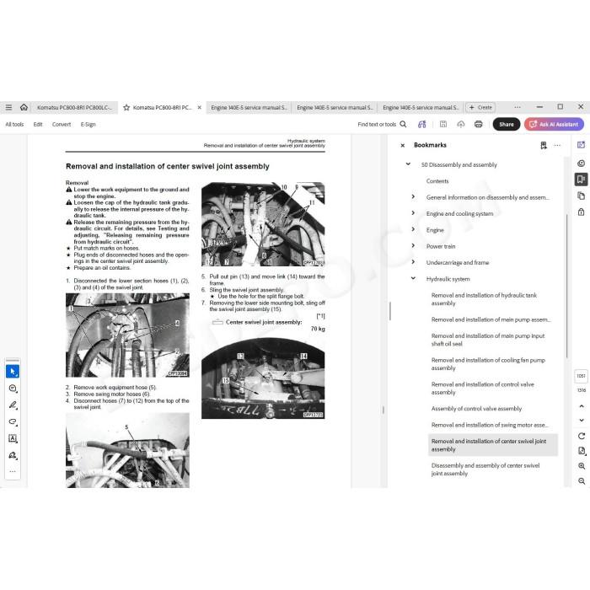Image resolution: width=590 pixels, height=590 pixels.
Task: Close the active Komatsu PC800 tab
Action: coord(200,108)
